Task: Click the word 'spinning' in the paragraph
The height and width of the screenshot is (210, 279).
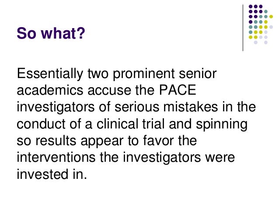Action: tap(222, 125)
